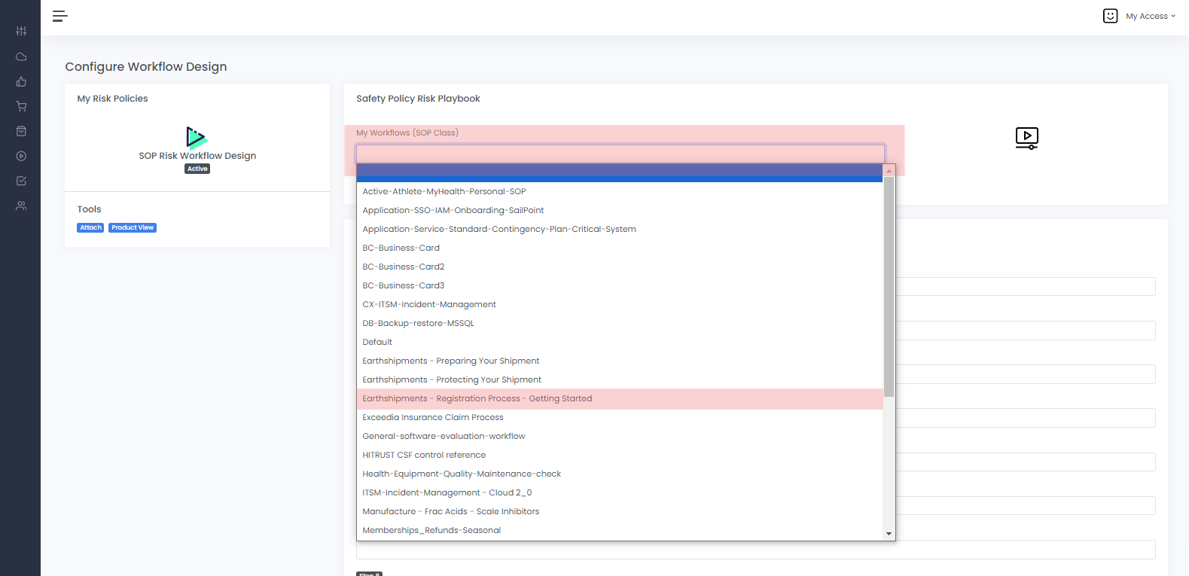Toggle the hamburger menu at top left
Image resolution: width=1189 pixels, height=576 pixels.
(60, 16)
